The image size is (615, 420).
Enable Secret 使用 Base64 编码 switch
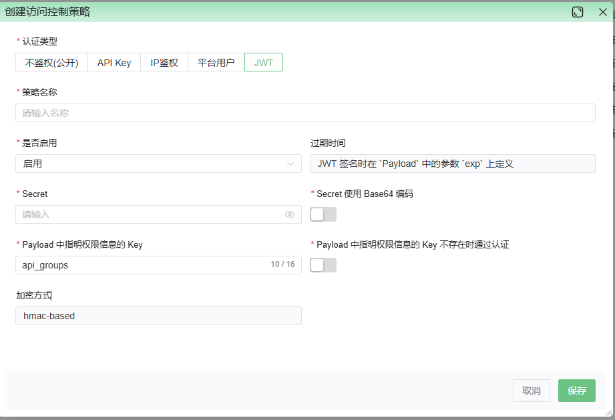(323, 214)
